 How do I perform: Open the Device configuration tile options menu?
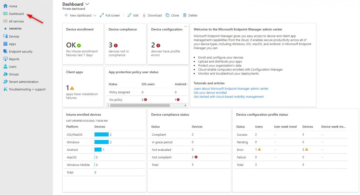click(x=185, y=25)
